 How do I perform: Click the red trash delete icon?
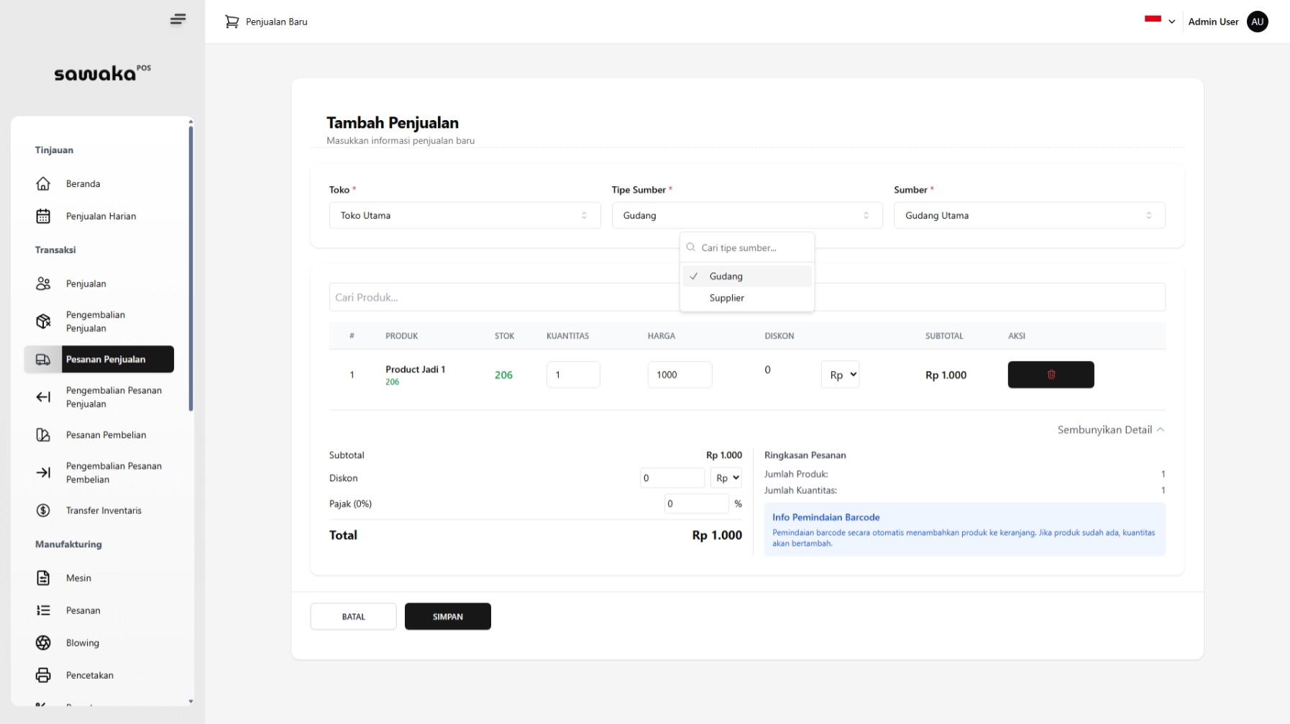pyautogui.click(x=1051, y=375)
